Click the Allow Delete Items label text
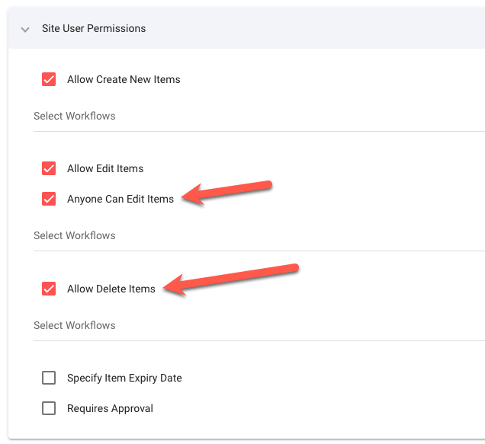Viewport: 485px width, 444px height. click(111, 289)
